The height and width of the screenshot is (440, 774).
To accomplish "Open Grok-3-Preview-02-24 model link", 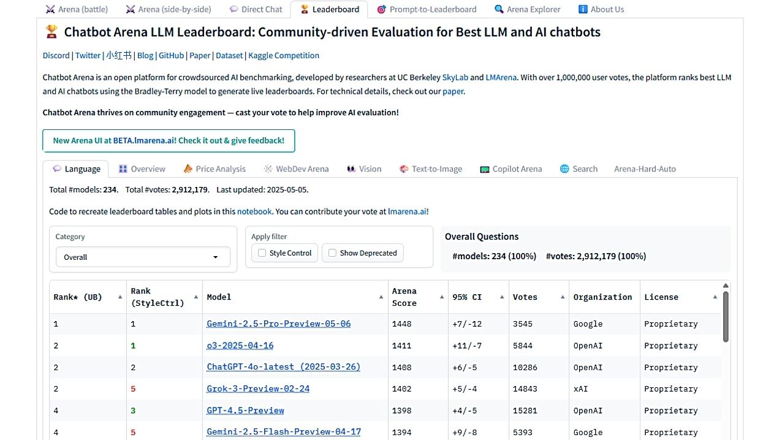I will tap(258, 389).
